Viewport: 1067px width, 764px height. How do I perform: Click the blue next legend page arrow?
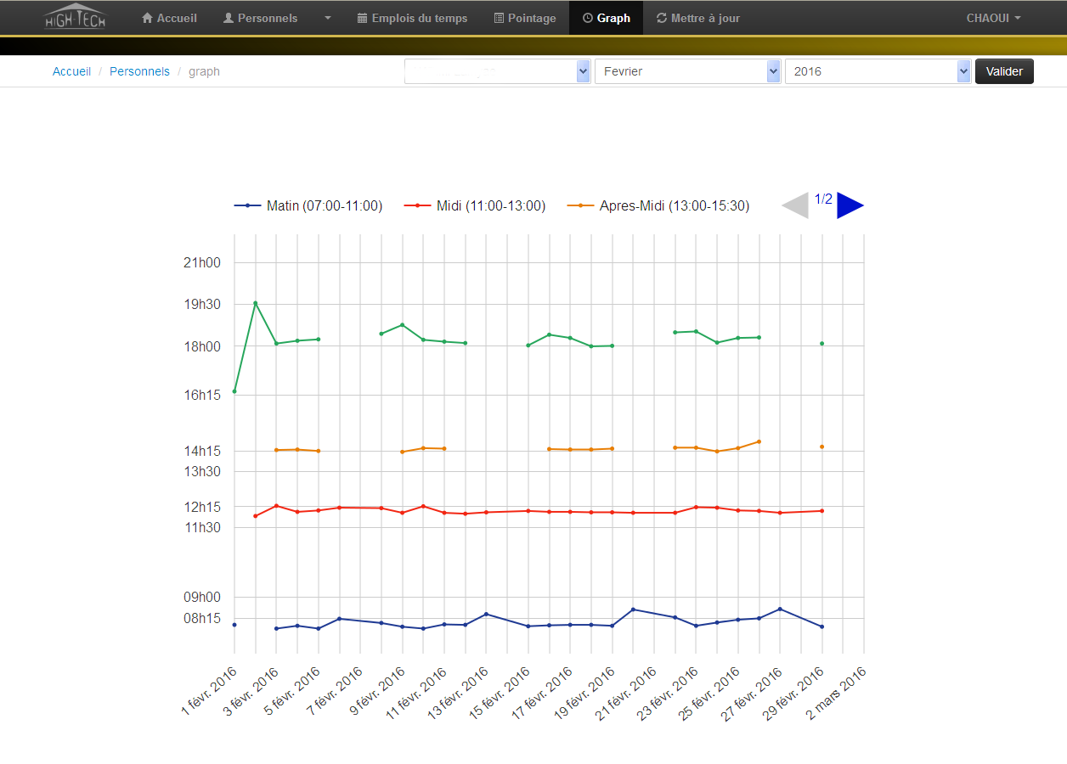[850, 205]
